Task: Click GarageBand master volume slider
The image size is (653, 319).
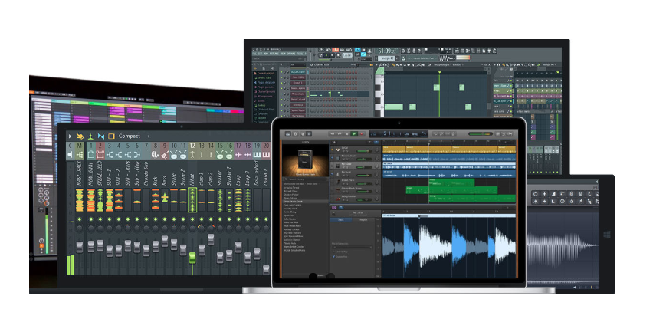Action: click(x=480, y=134)
